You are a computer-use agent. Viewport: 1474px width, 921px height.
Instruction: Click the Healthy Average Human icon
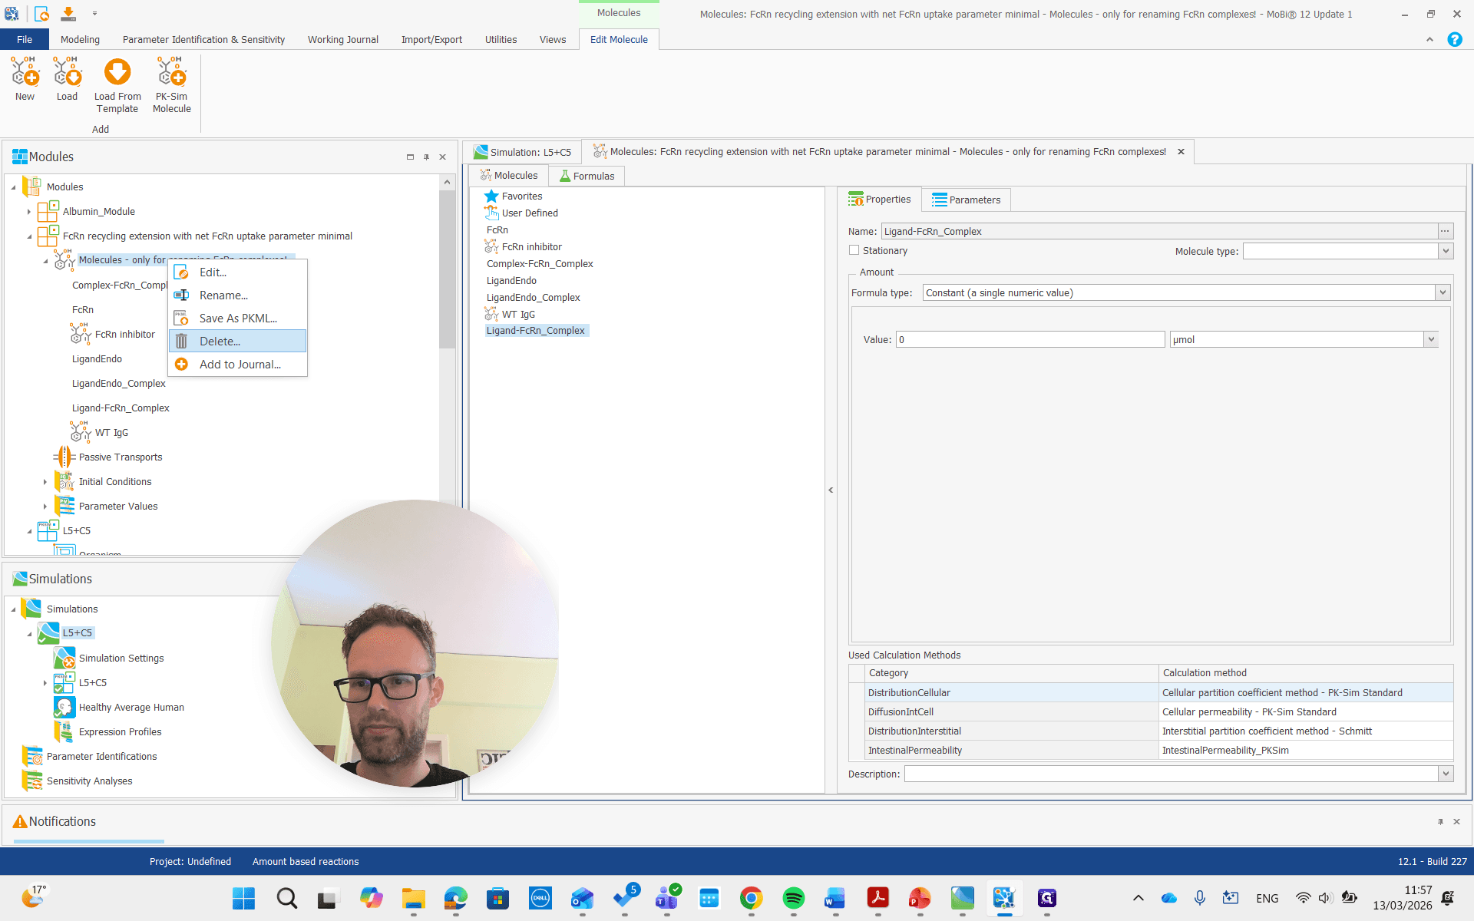[64, 707]
